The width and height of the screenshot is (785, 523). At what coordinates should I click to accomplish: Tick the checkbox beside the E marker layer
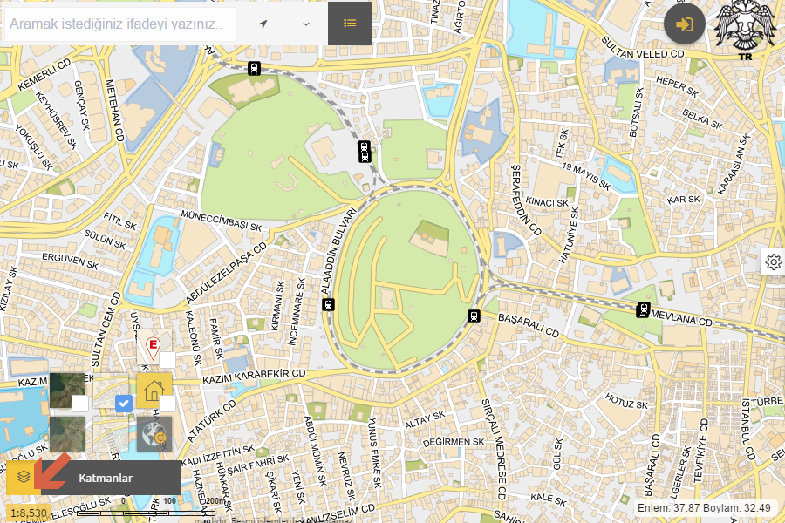click(167, 360)
